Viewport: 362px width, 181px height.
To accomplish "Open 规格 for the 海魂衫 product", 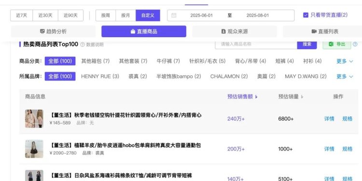I will coord(347,179).
